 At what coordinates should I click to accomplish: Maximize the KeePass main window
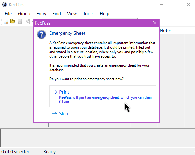(x=175, y=4)
